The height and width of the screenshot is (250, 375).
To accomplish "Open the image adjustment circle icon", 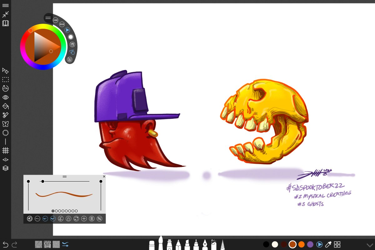I will [5, 88].
